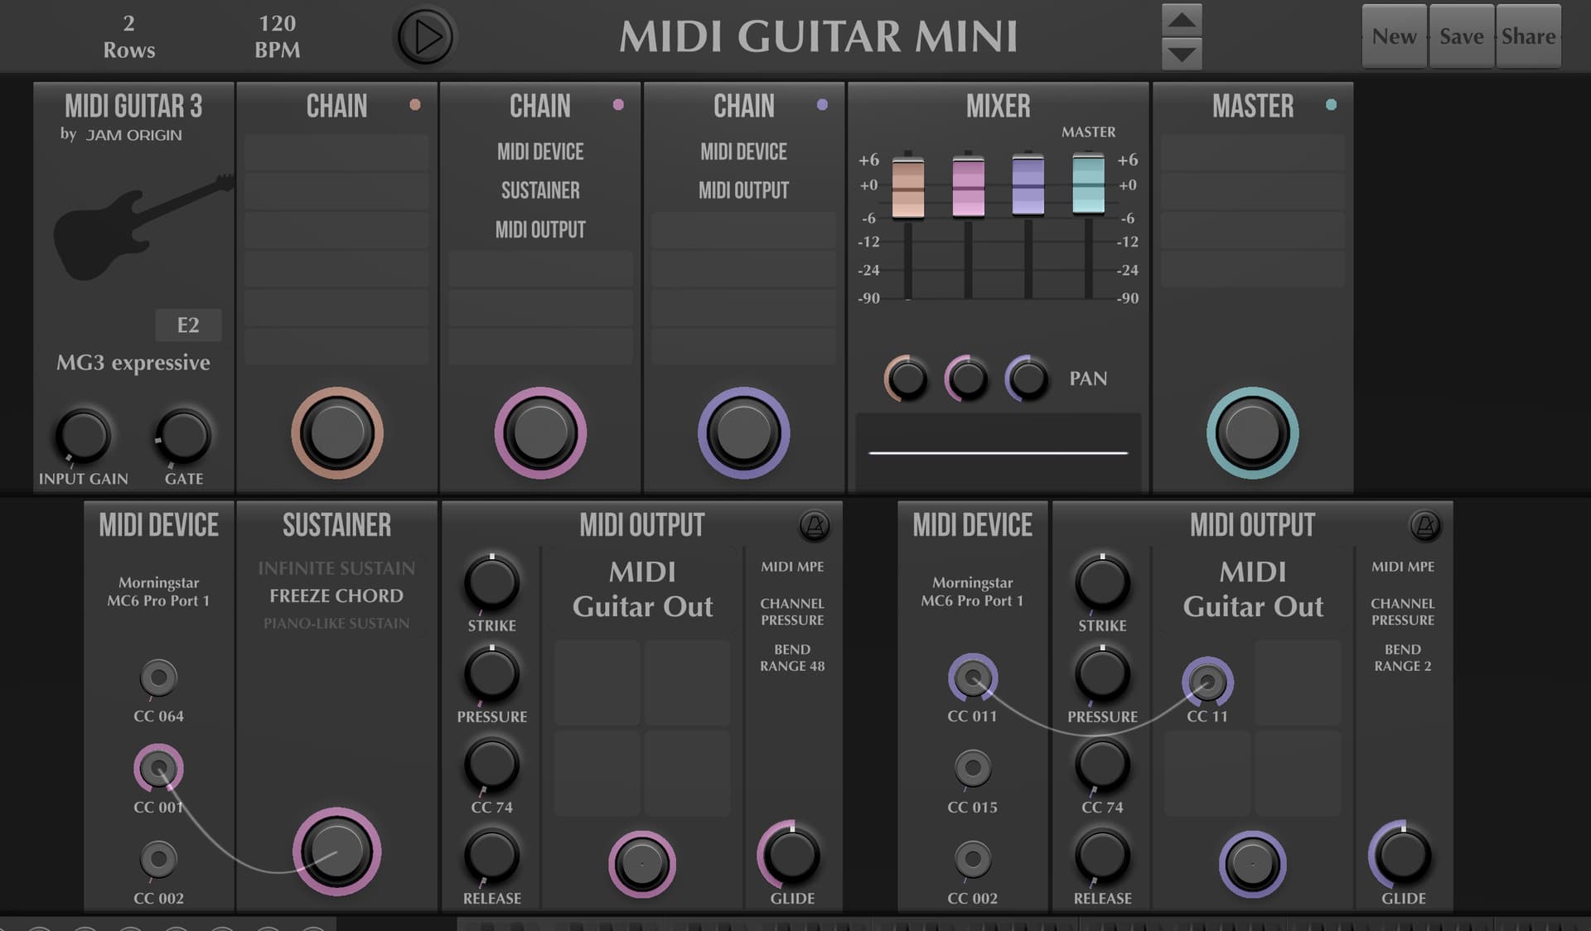Image resolution: width=1591 pixels, height=931 pixels.
Task: Open the MG3 expressive preset selector
Action: (x=133, y=362)
